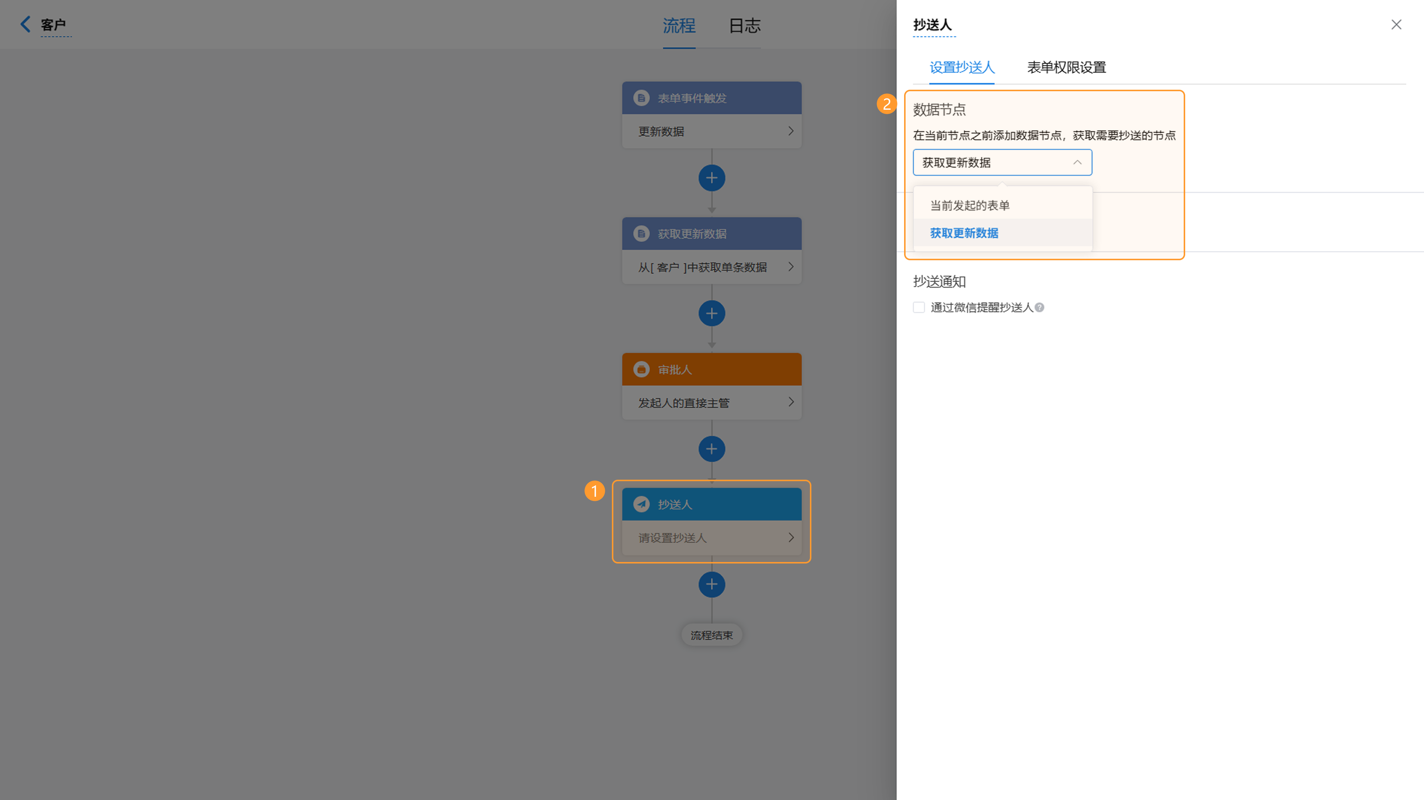Add a node below 表单事件触发 node

(x=712, y=178)
